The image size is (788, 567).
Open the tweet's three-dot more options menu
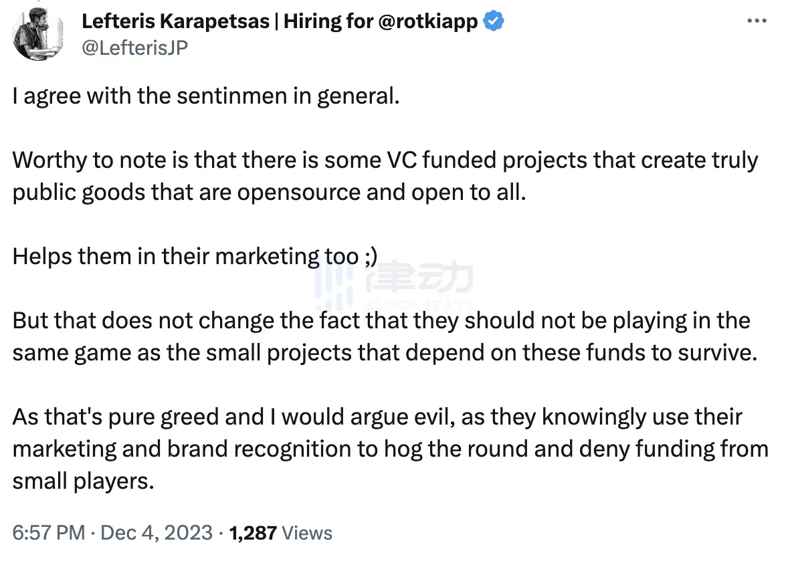[x=756, y=21]
